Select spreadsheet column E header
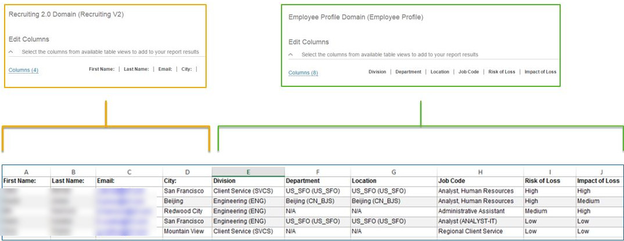The width and height of the screenshot is (624, 241). click(248, 171)
